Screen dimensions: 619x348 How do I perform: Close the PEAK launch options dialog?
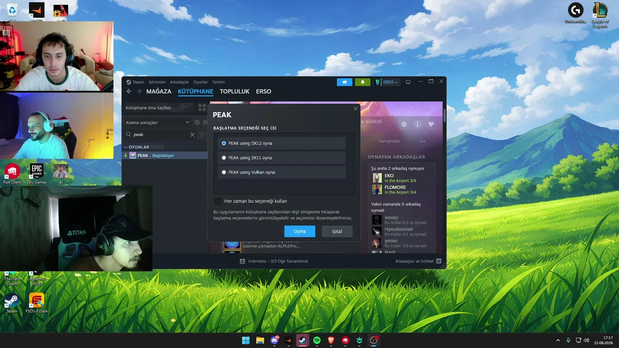[x=355, y=109]
